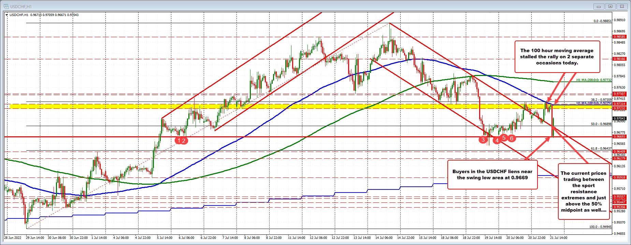Image resolution: width=631 pixels, height=245 pixels.
Task: Select the red 0.96409 price level label
Action: (619, 152)
